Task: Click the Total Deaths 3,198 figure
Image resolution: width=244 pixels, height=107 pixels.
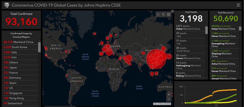Action: click(x=191, y=19)
